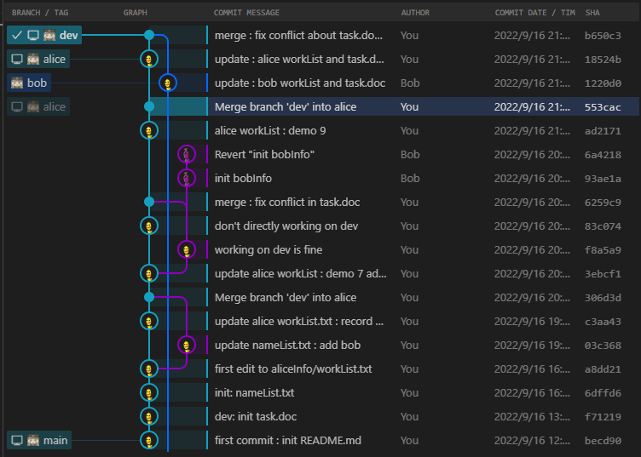Click the computer icon on main branch label
641x457 pixels.
pyautogui.click(x=17, y=441)
